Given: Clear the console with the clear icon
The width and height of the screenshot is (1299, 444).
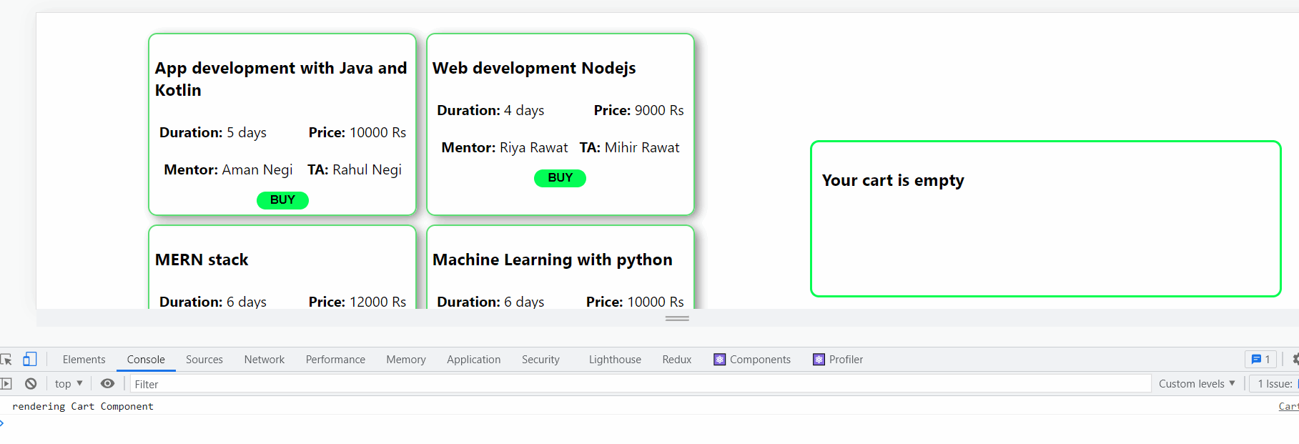Looking at the screenshot, I should coord(31,384).
